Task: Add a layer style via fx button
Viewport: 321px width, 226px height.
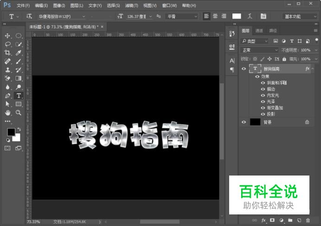Action: click(x=263, y=220)
